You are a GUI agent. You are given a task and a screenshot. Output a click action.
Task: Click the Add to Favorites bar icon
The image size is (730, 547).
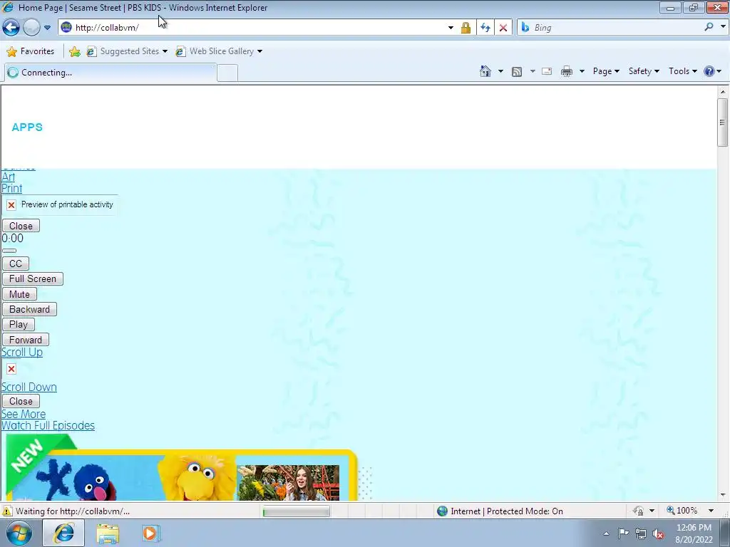[74, 51]
